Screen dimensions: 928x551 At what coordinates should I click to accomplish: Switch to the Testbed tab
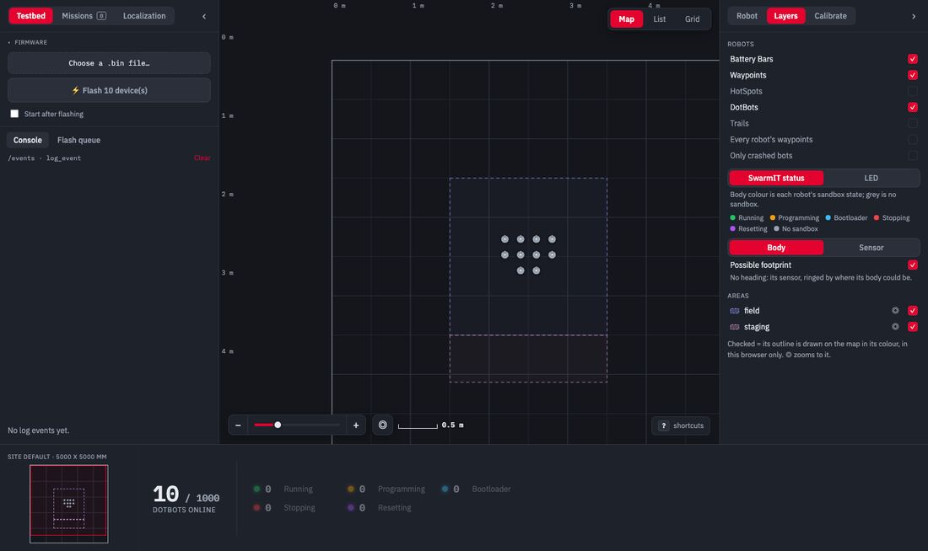click(x=30, y=16)
